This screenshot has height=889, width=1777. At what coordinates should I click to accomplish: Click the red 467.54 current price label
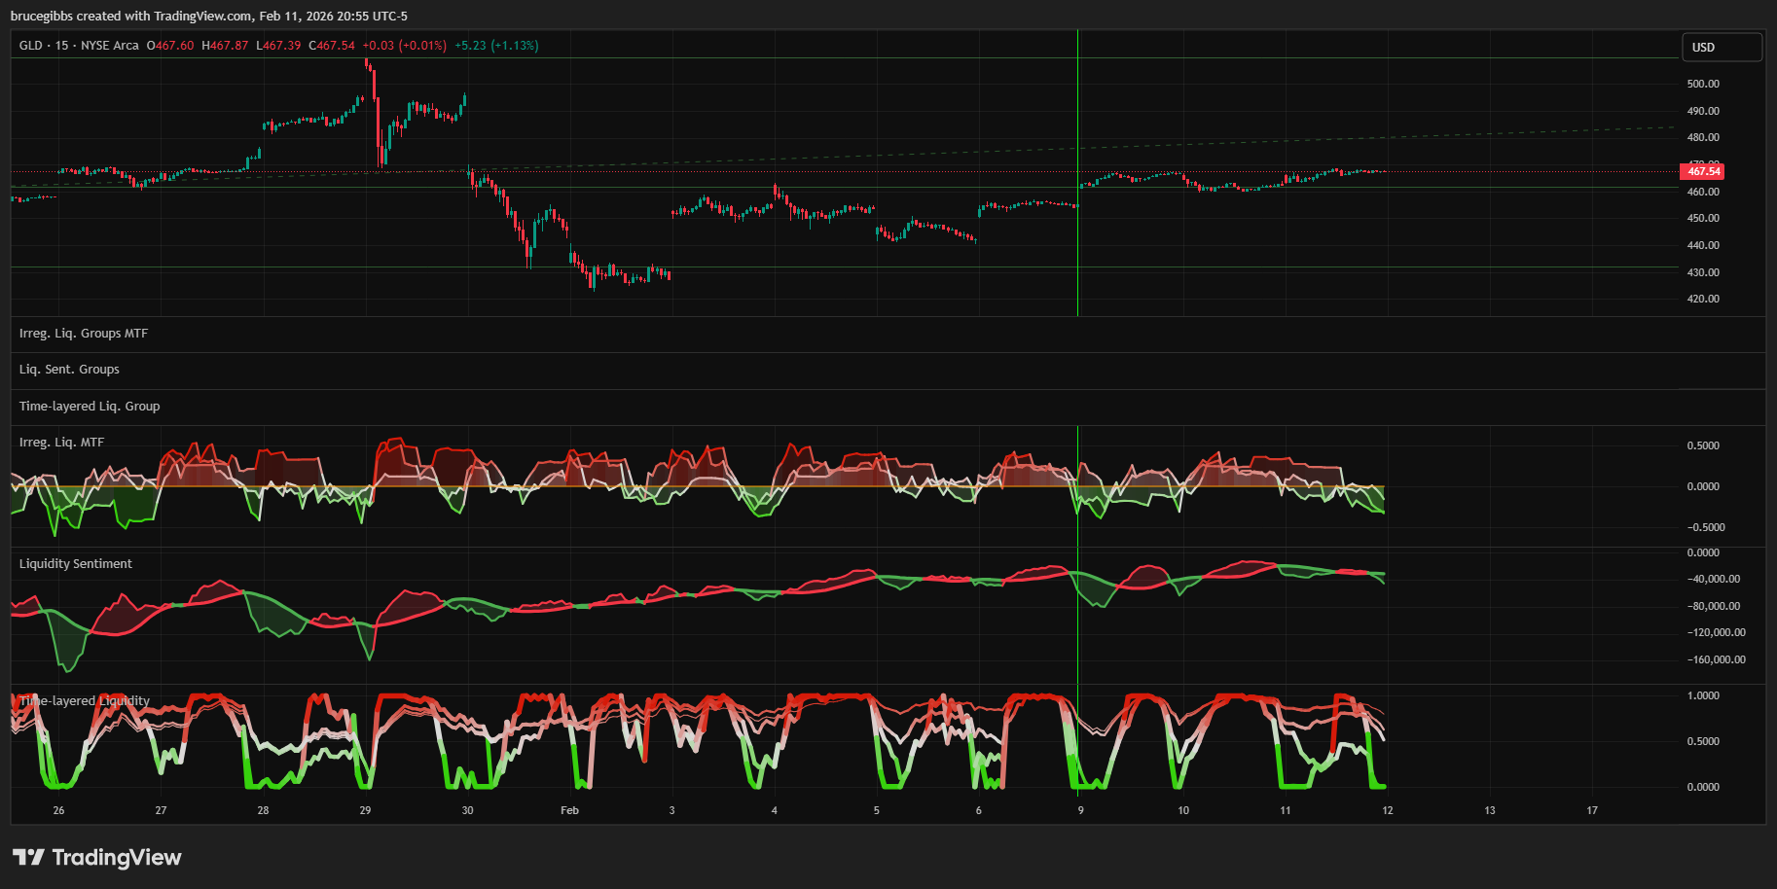click(x=1702, y=171)
